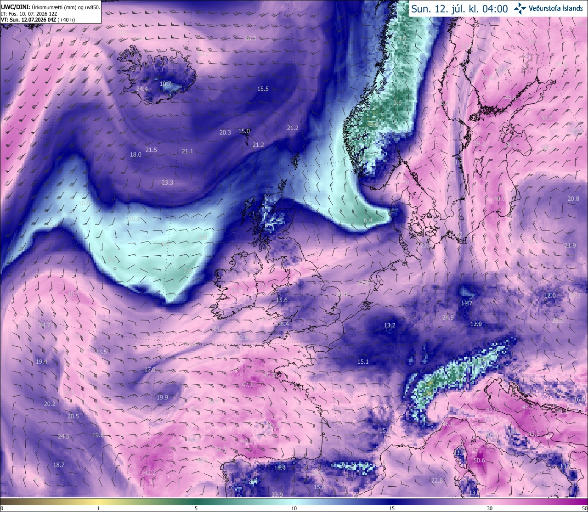Click the 13.2 value over Germany
This screenshot has width=588, height=512.
pos(390,325)
